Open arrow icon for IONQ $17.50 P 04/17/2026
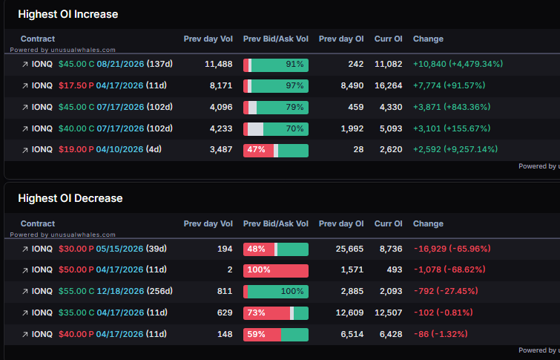This screenshot has height=360, width=560. pyautogui.click(x=25, y=86)
